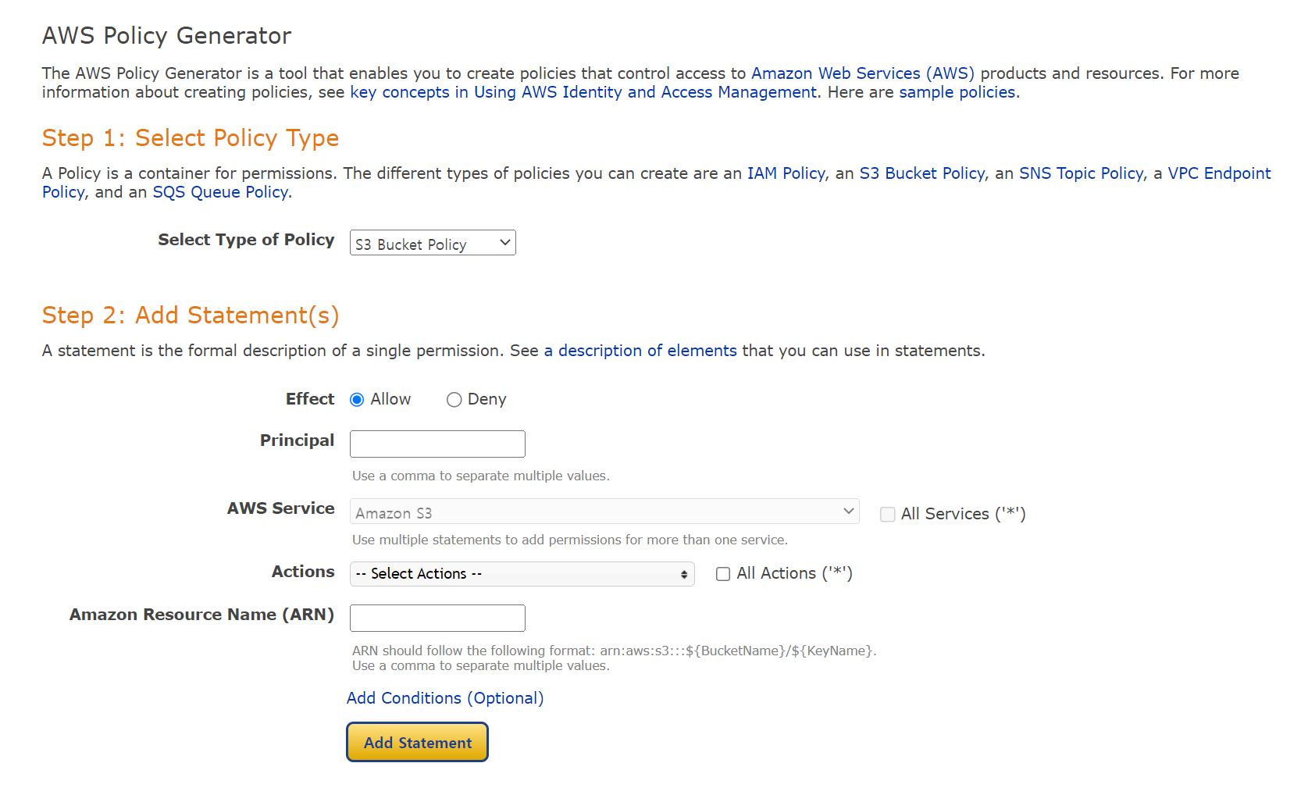This screenshot has height=788, width=1308.
Task: Click the Step 2: Add Statement(s) heading
Action: [191, 316]
